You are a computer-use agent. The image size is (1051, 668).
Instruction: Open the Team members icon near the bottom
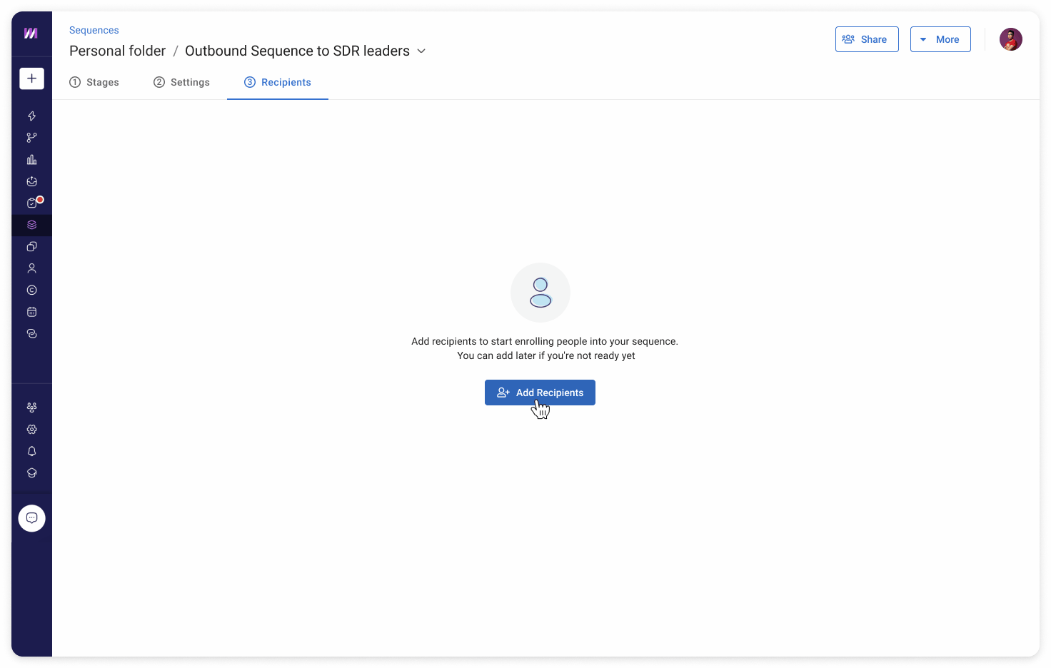[31, 407]
